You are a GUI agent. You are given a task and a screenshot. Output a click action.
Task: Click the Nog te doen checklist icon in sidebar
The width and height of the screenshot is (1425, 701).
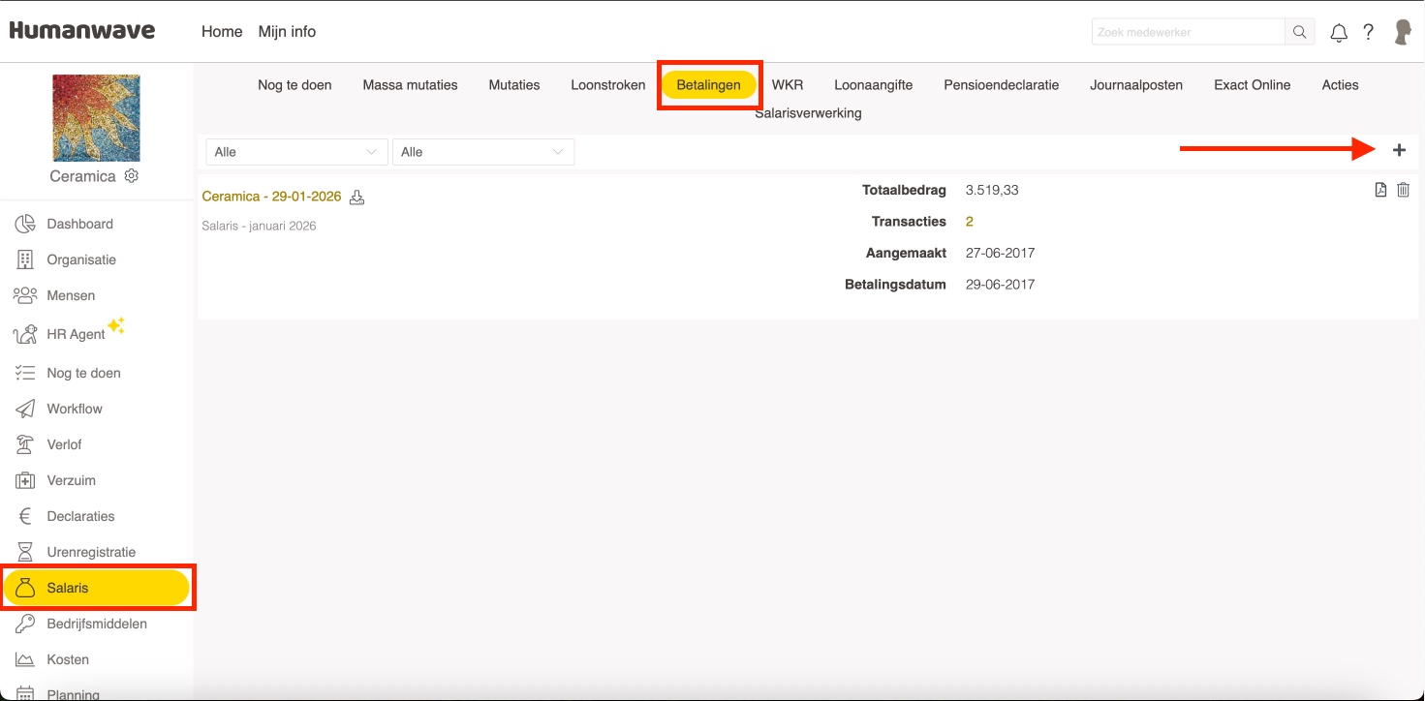point(25,373)
